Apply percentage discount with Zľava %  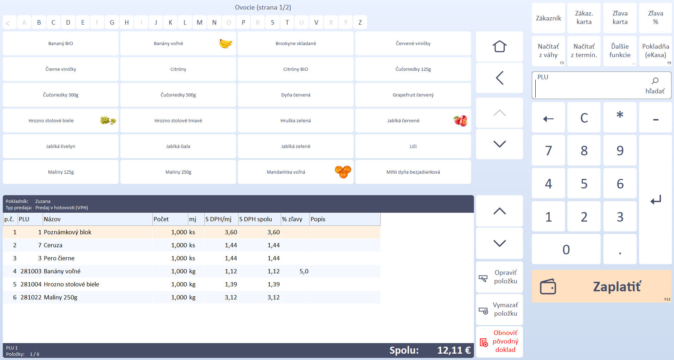655,18
